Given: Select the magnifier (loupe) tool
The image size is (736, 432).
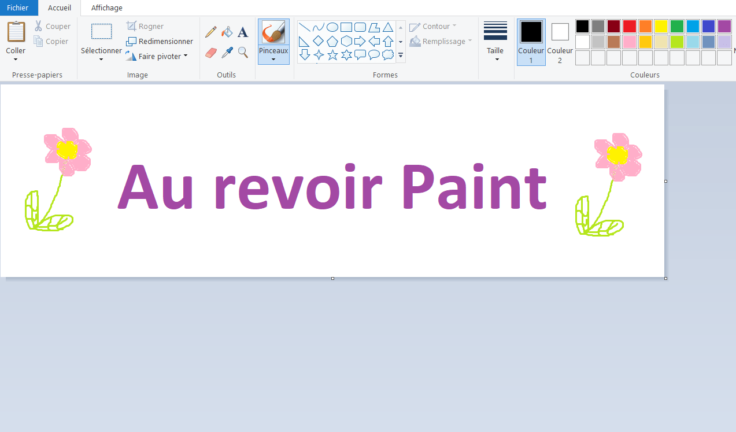Looking at the screenshot, I should [x=242, y=53].
